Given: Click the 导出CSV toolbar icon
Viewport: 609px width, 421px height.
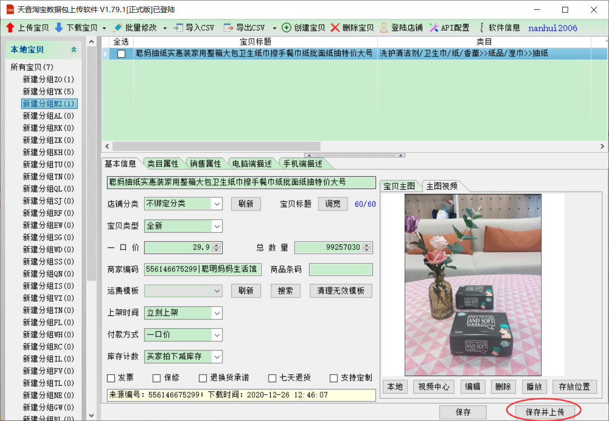Looking at the screenshot, I should point(229,28).
